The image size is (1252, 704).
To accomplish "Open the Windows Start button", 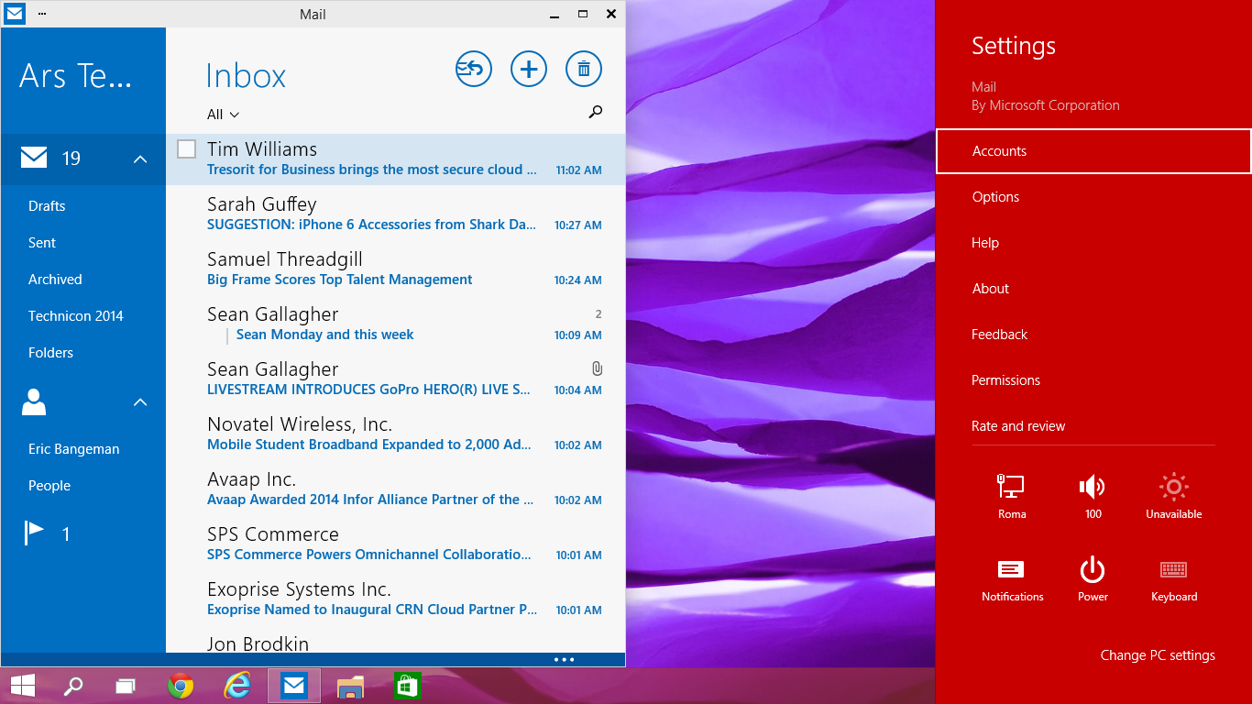I will tap(23, 686).
